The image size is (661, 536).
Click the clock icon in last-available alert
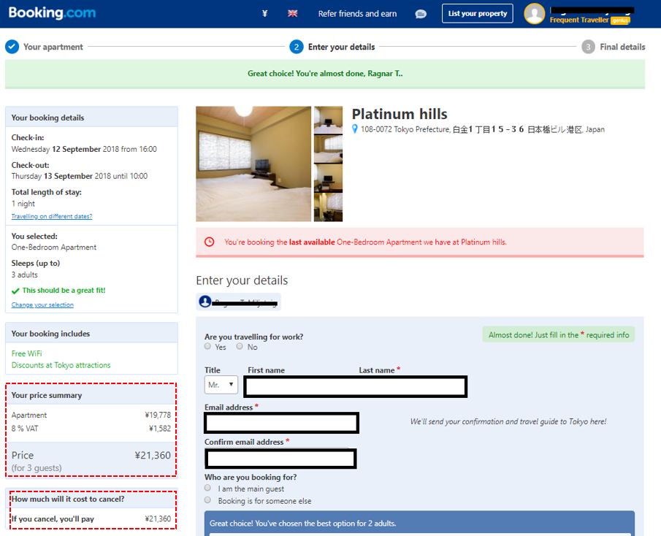209,242
